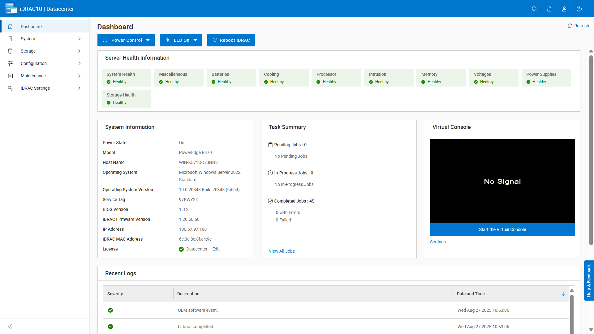
Task: Click the help icon in the top bar
Action: [x=579, y=9]
